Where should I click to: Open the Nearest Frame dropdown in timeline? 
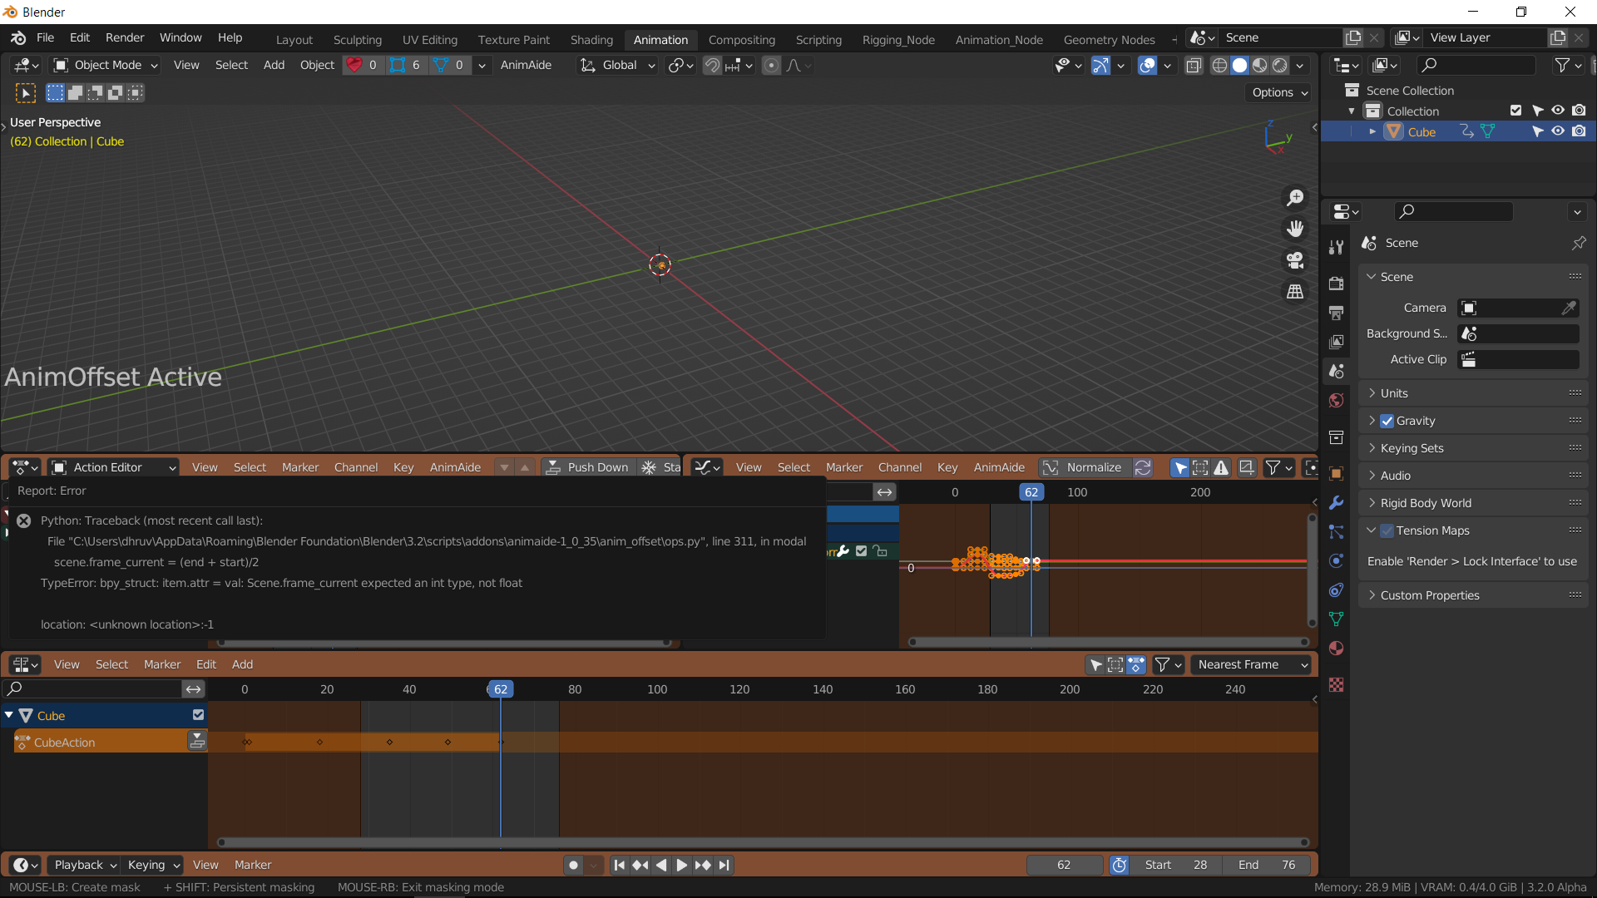(1250, 664)
